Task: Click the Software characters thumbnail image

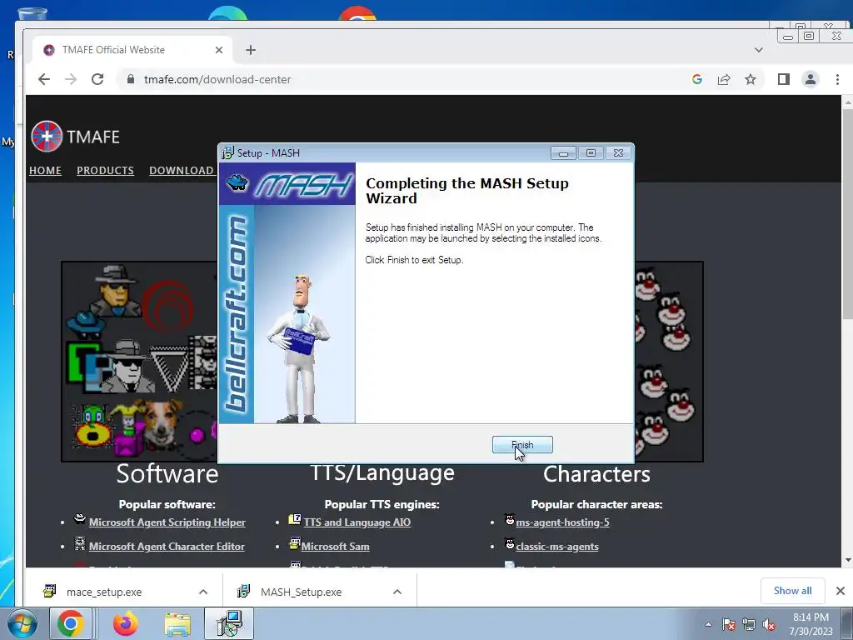Action: (140, 362)
